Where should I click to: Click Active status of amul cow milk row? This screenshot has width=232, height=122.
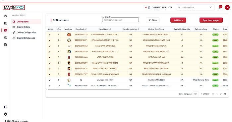pyautogui.click(x=215, y=80)
